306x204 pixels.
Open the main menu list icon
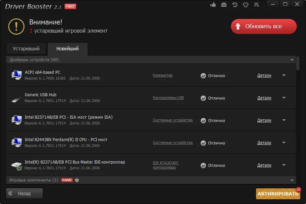pos(256,5)
